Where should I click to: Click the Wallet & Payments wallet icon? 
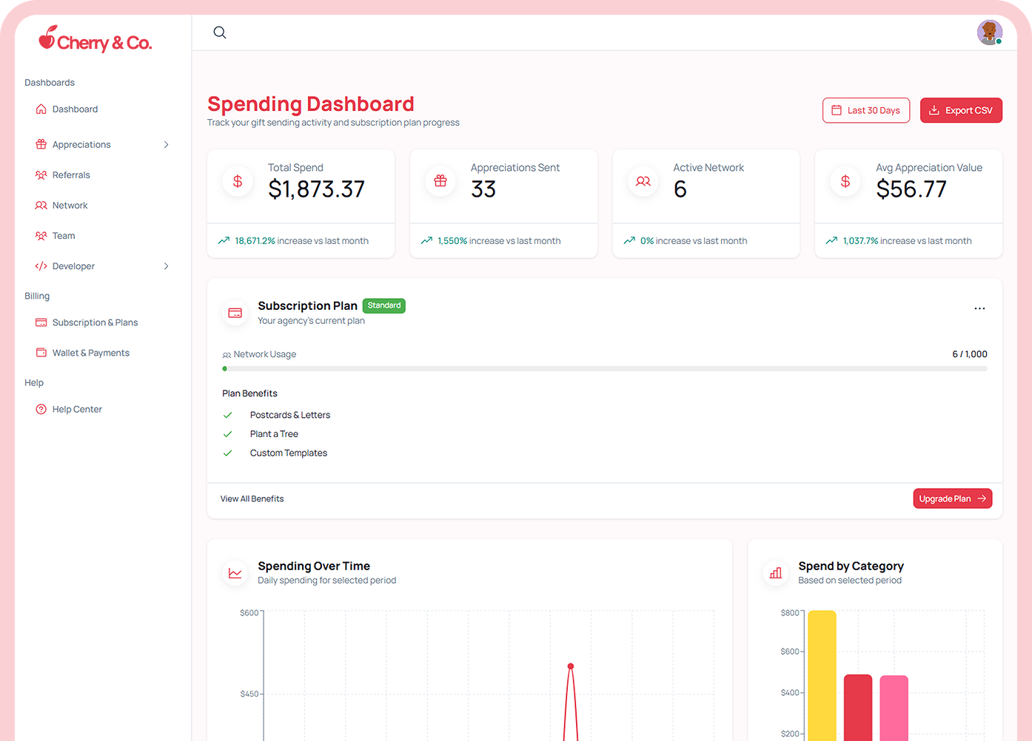[x=41, y=353]
